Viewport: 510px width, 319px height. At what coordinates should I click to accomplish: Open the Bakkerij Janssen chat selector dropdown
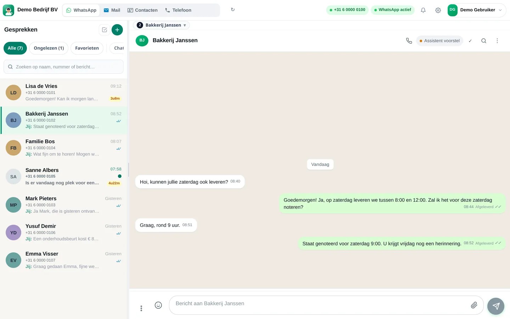point(161,25)
